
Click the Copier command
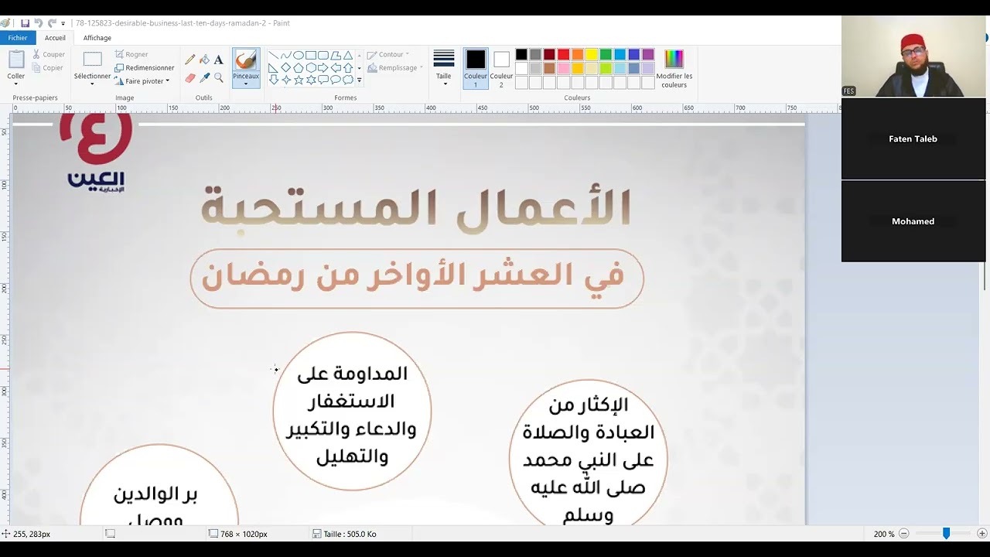pos(48,67)
